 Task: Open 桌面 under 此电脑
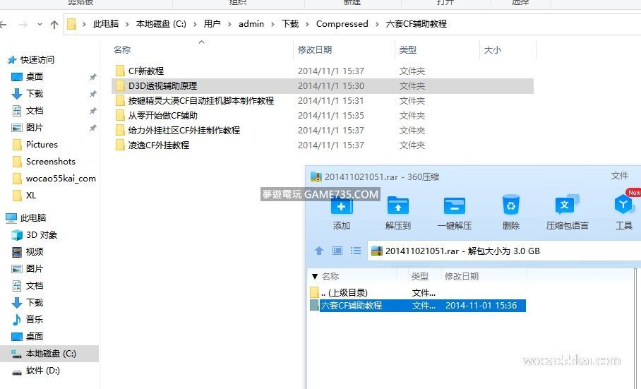tap(35, 337)
